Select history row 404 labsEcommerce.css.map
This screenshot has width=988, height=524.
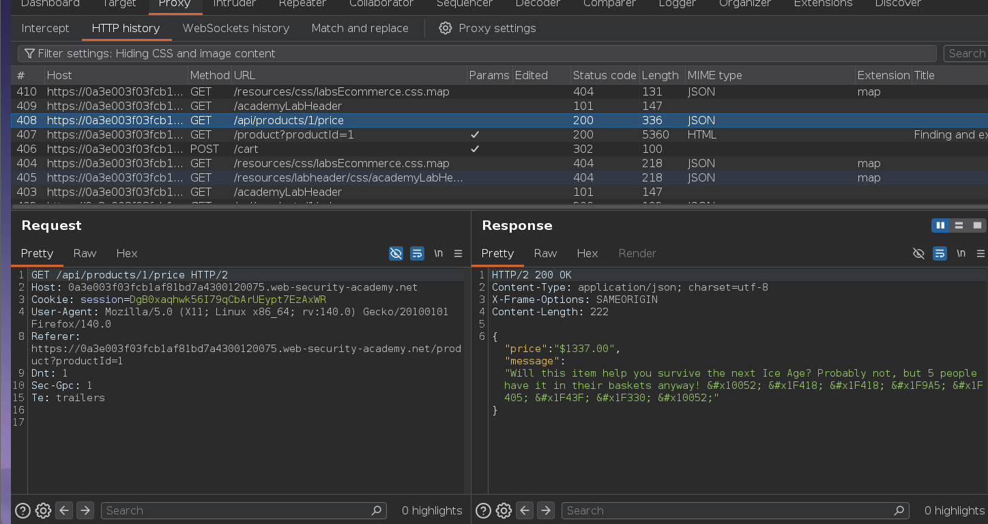tap(499, 163)
